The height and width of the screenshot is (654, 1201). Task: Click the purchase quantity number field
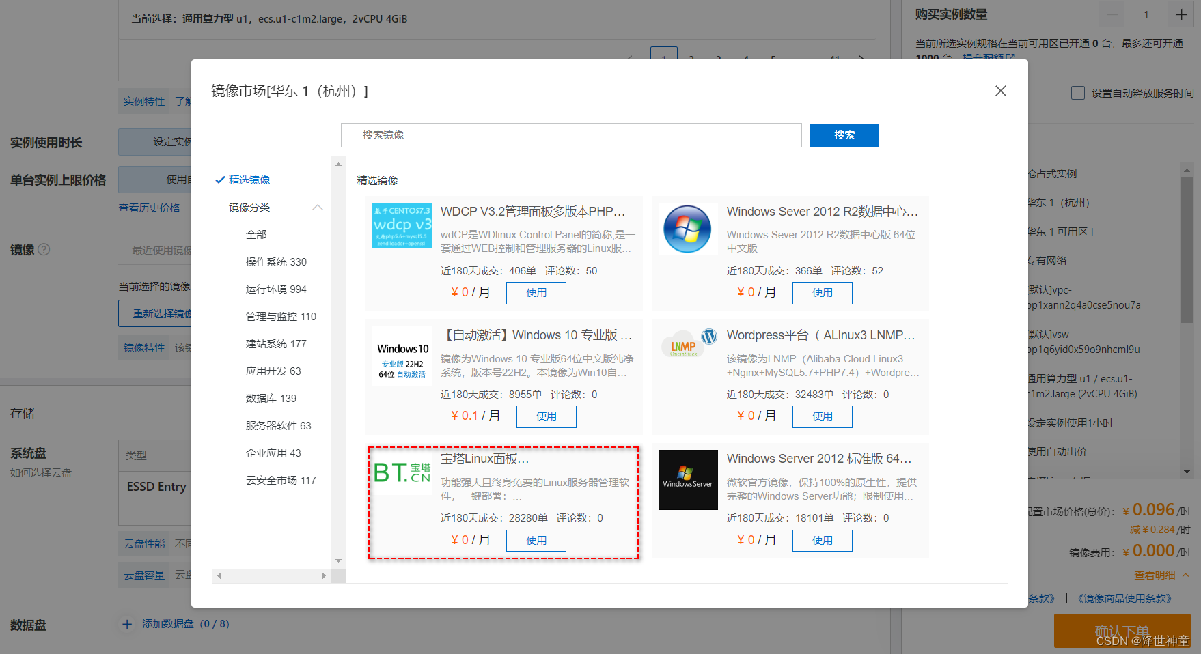tap(1147, 14)
